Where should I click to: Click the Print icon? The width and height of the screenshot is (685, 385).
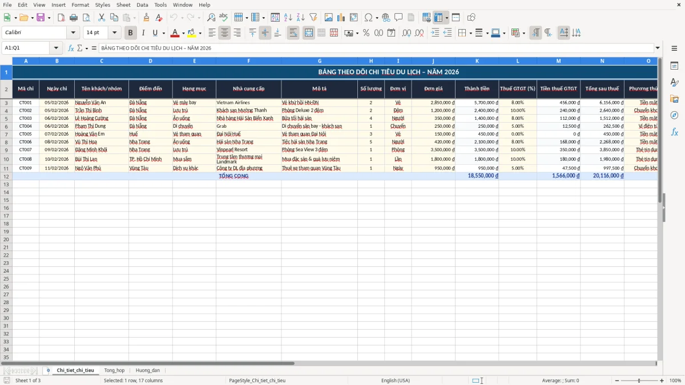pos(74,18)
